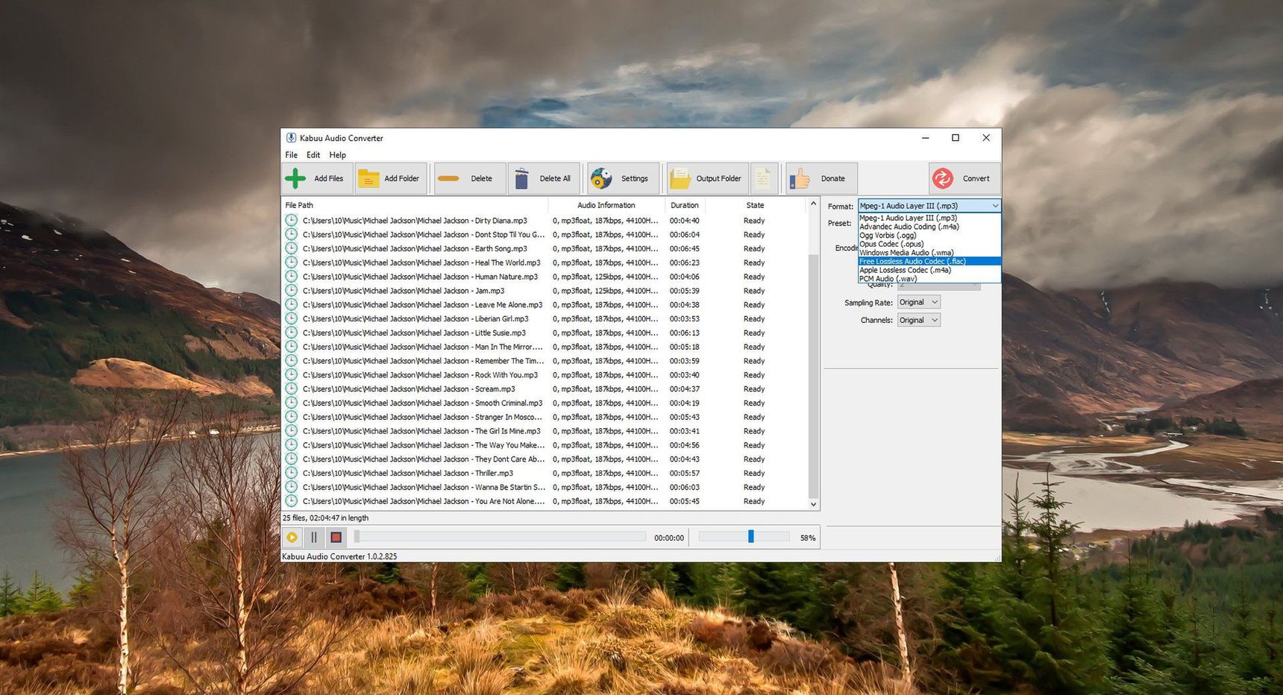Click the clock icon of Human Nature.mp3

291,276
